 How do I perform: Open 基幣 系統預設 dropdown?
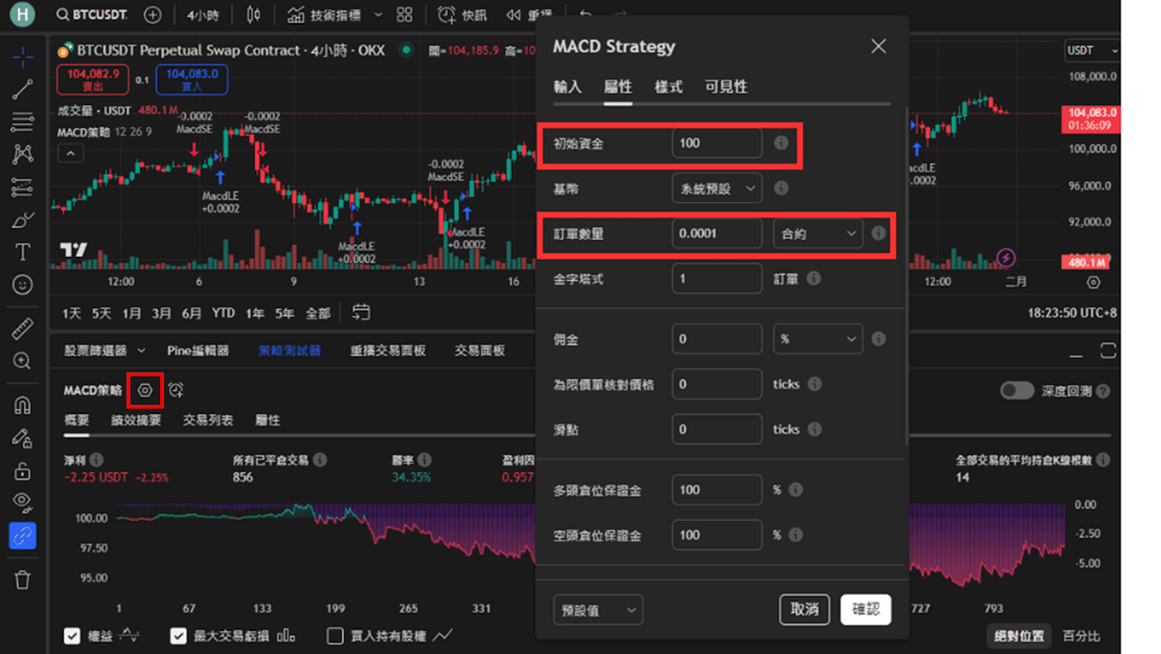[x=717, y=188]
